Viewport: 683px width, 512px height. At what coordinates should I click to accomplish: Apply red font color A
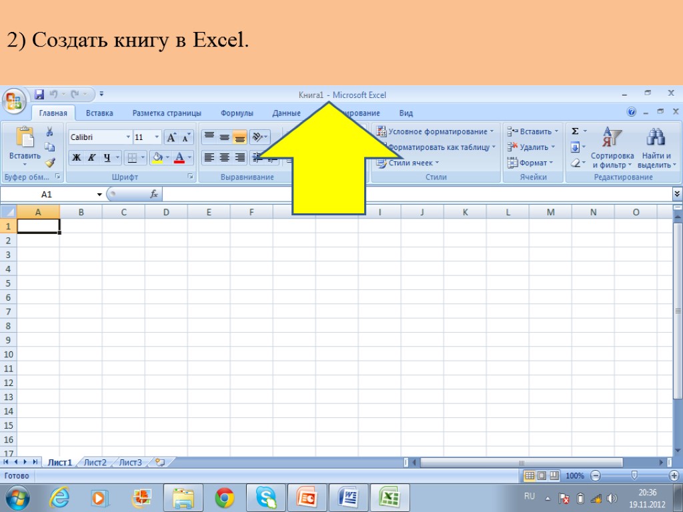pos(179,157)
